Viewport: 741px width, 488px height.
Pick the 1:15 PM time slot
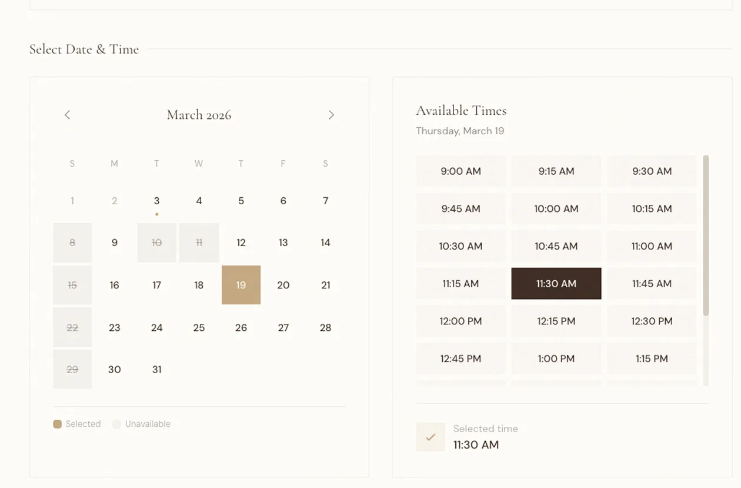(x=652, y=358)
